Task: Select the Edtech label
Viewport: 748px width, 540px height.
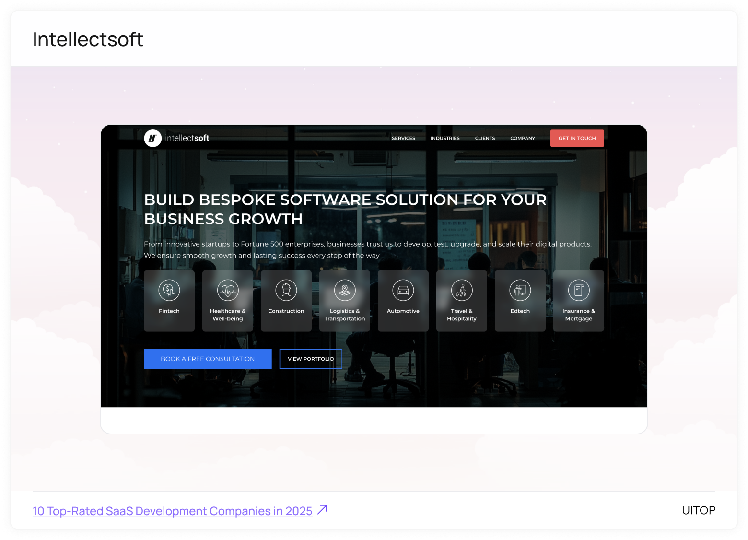Action: (x=520, y=311)
